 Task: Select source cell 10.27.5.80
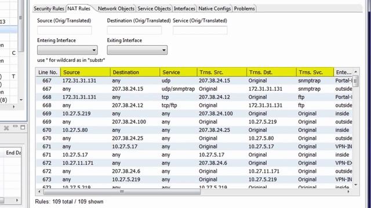coord(75,130)
